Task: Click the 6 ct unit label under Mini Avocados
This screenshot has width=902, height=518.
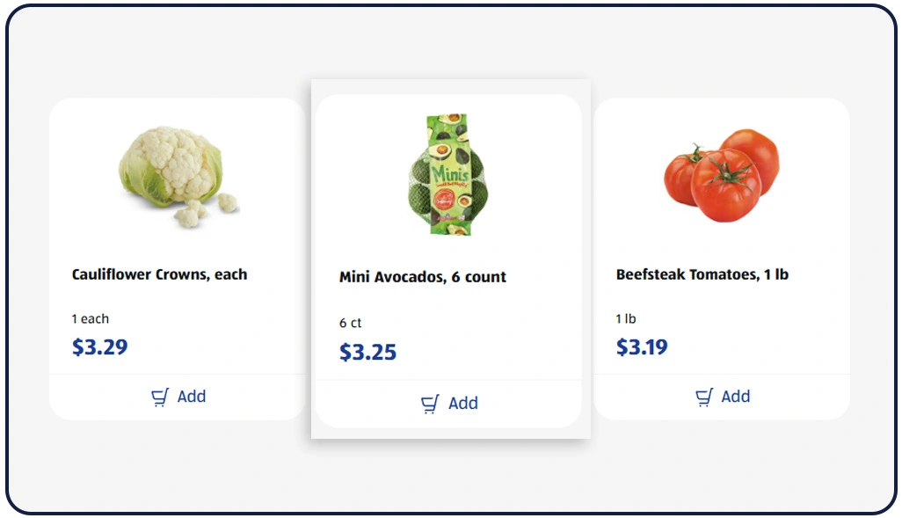Action: coord(349,324)
